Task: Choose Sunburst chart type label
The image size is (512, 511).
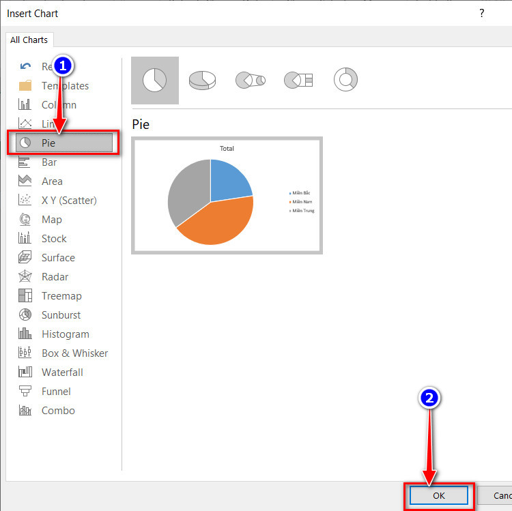Action: coord(61,315)
